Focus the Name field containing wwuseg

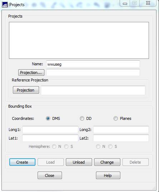point(93,64)
